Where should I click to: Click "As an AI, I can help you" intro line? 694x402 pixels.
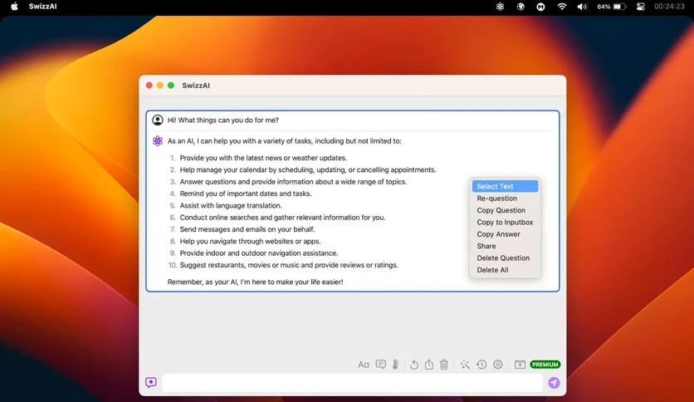pos(285,141)
